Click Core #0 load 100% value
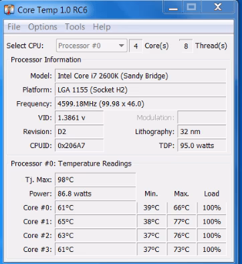242x264 pixels. [212, 208]
